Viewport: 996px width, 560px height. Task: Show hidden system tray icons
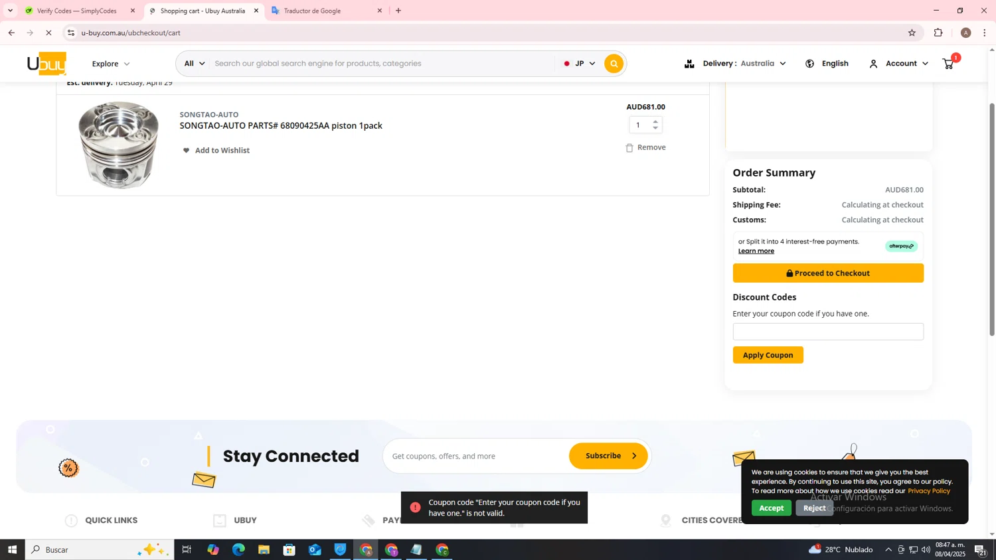[888, 549]
